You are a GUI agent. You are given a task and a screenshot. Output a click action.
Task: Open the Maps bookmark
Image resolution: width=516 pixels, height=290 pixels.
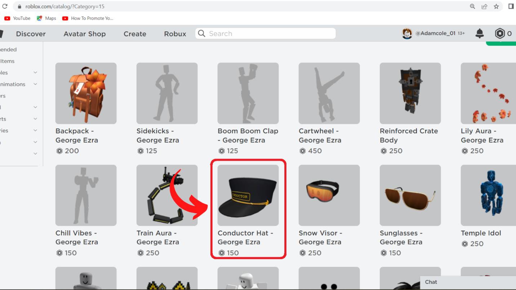coord(46,18)
